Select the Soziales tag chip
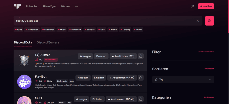229x104 pixels. point(90,30)
